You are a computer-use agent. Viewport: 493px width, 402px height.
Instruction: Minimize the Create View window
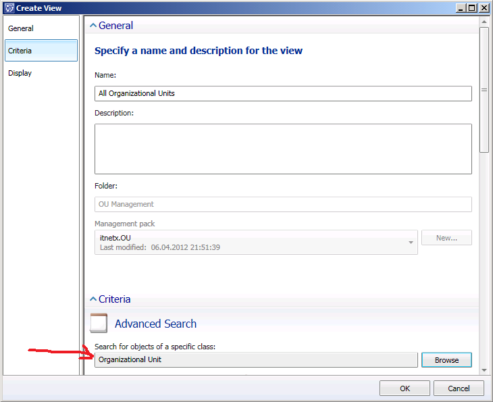pyautogui.click(x=461, y=8)
